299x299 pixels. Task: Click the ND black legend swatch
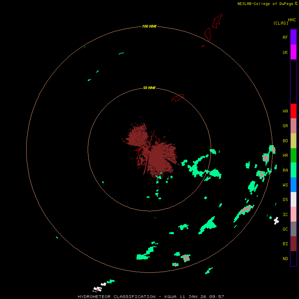coord(293,258)
